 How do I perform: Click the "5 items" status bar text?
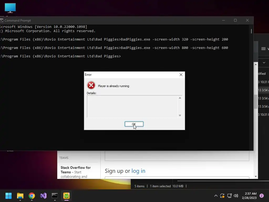pos(139,186)
